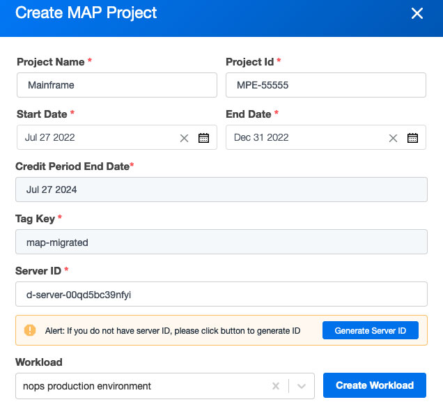Click the alert exclamation icon

(30, 330)
